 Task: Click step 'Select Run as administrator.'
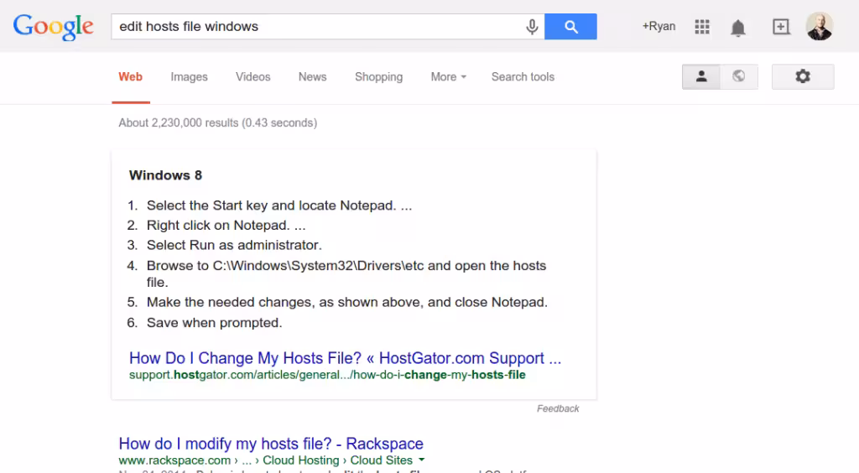(234, 245)
